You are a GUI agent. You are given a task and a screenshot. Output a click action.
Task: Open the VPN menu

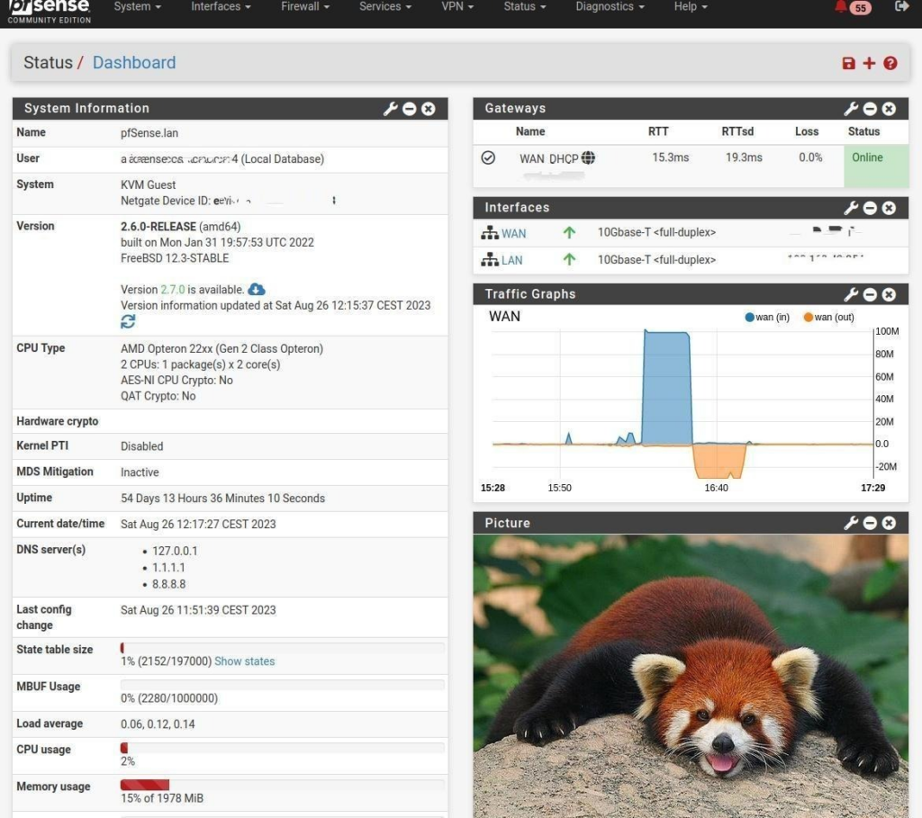coord(458,6)
